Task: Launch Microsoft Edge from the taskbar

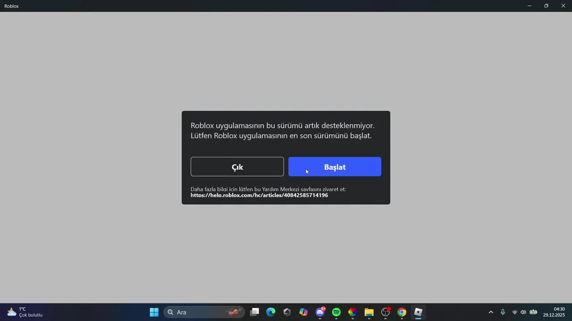Action: point(271,312)
